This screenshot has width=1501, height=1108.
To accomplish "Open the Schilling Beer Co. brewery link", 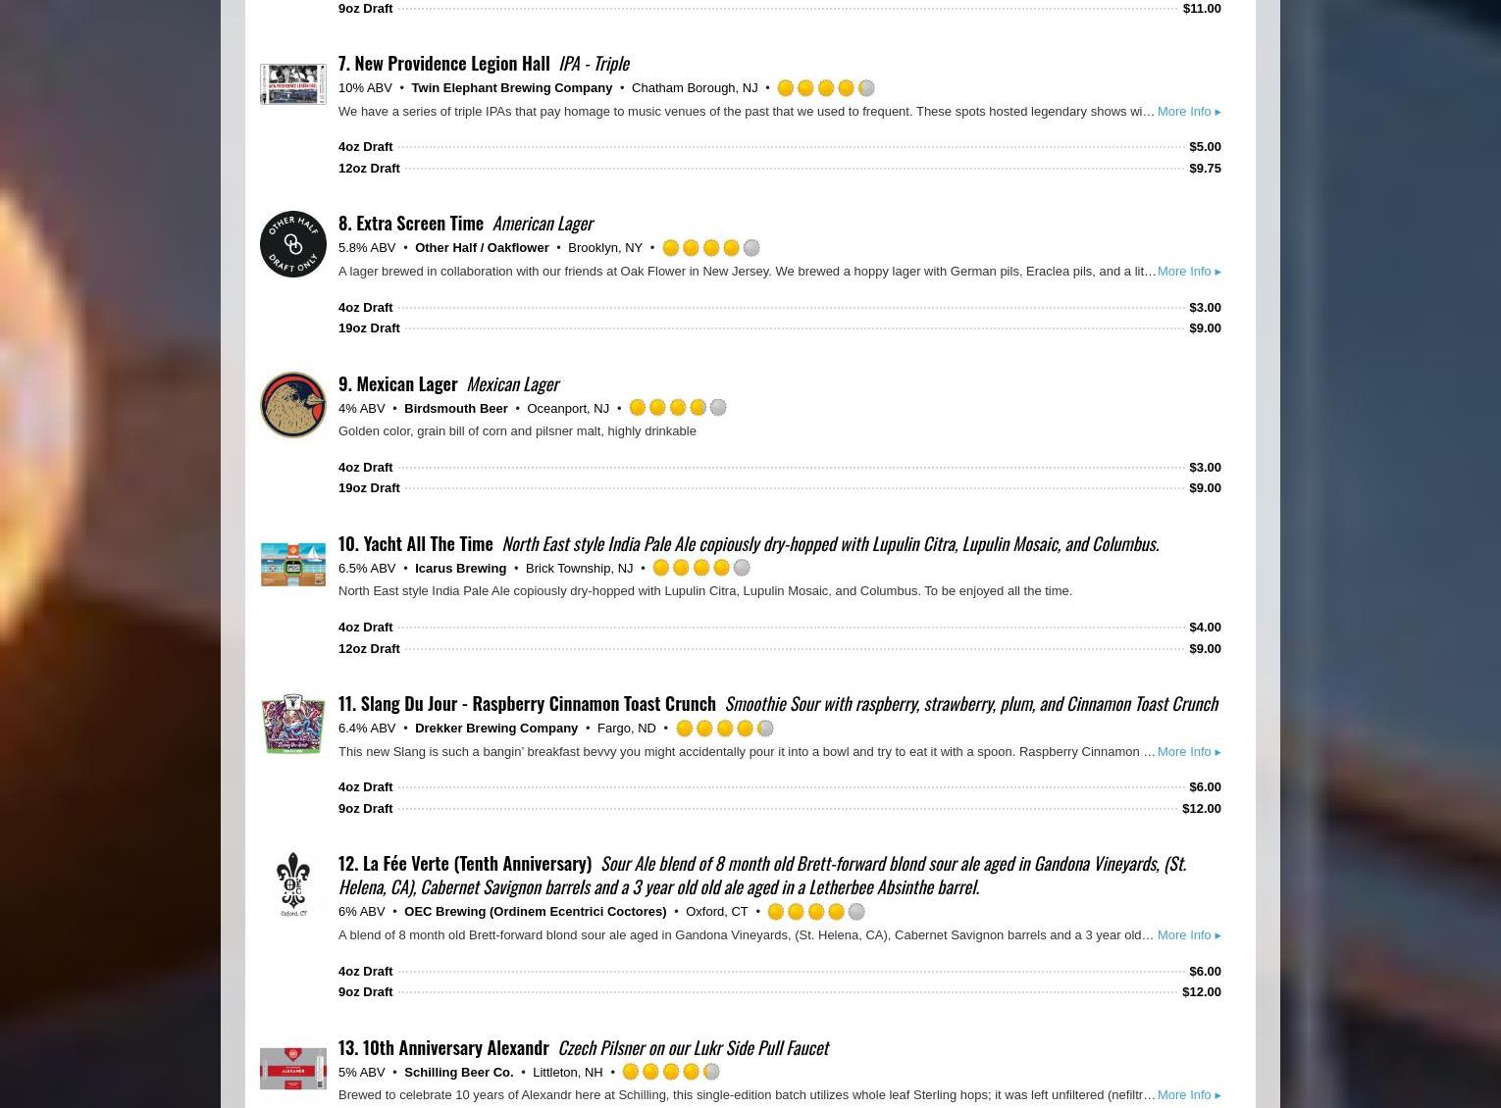I will [x=458, y=1072].
